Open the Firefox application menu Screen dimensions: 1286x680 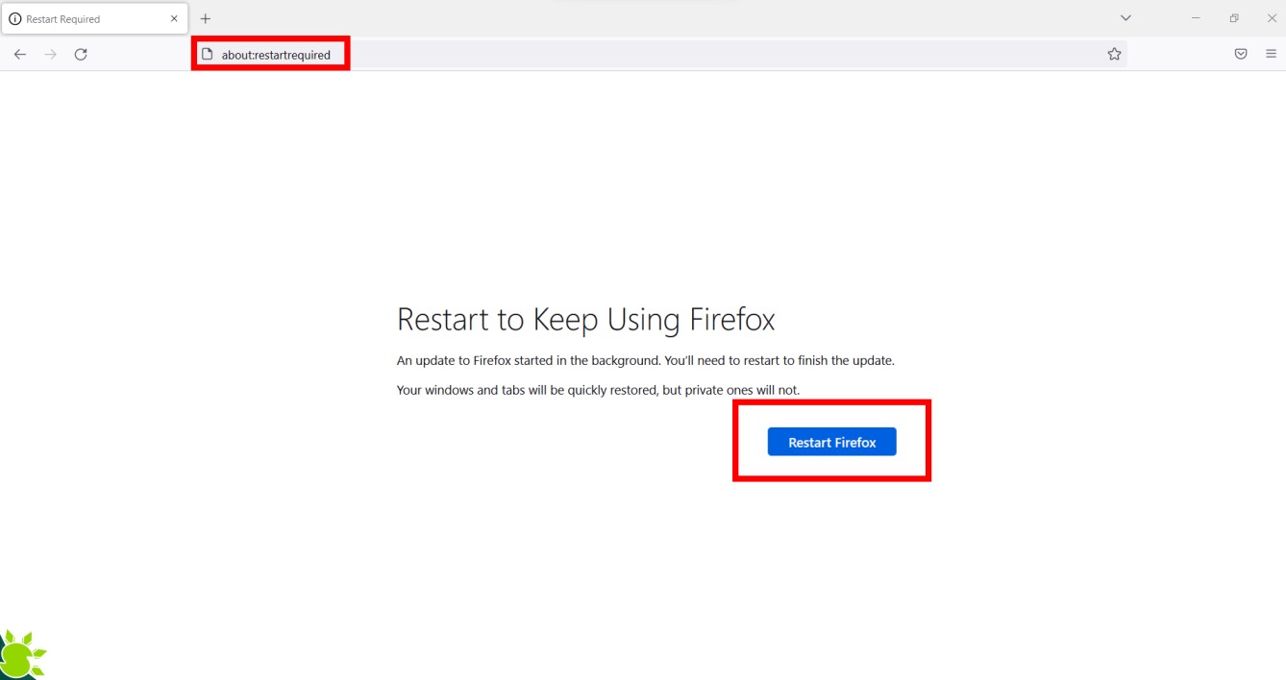[x=1270, y=54]
